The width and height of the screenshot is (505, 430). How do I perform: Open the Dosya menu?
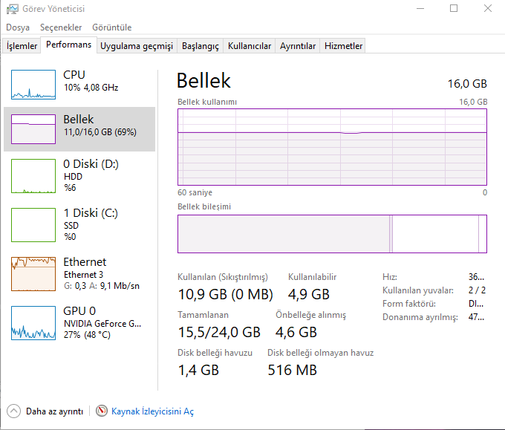(17, 27)
